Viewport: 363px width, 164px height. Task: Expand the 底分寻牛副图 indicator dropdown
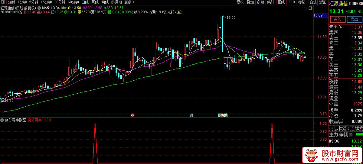(x=2, y=120)
